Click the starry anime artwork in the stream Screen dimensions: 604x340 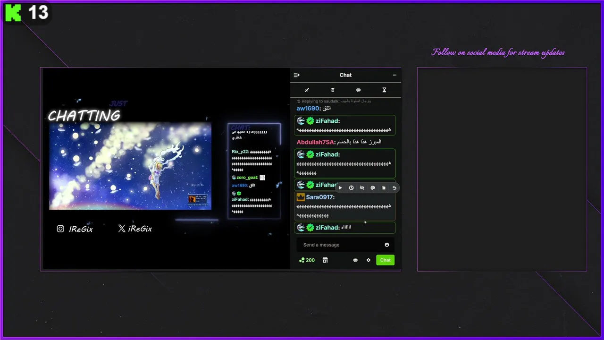[x=130, y=166]
